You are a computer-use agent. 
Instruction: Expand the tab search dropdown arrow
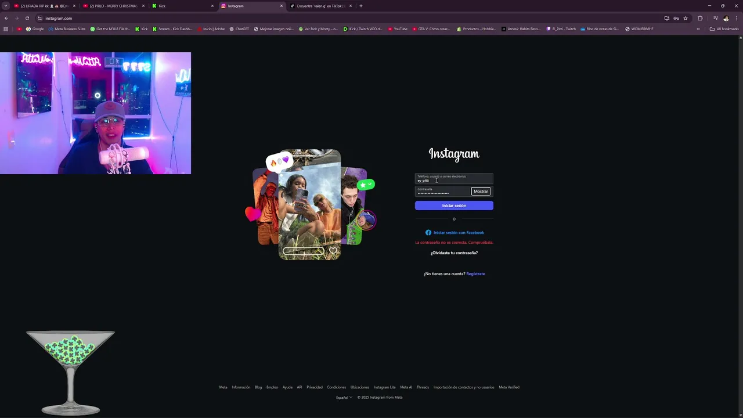click(6, 6)
